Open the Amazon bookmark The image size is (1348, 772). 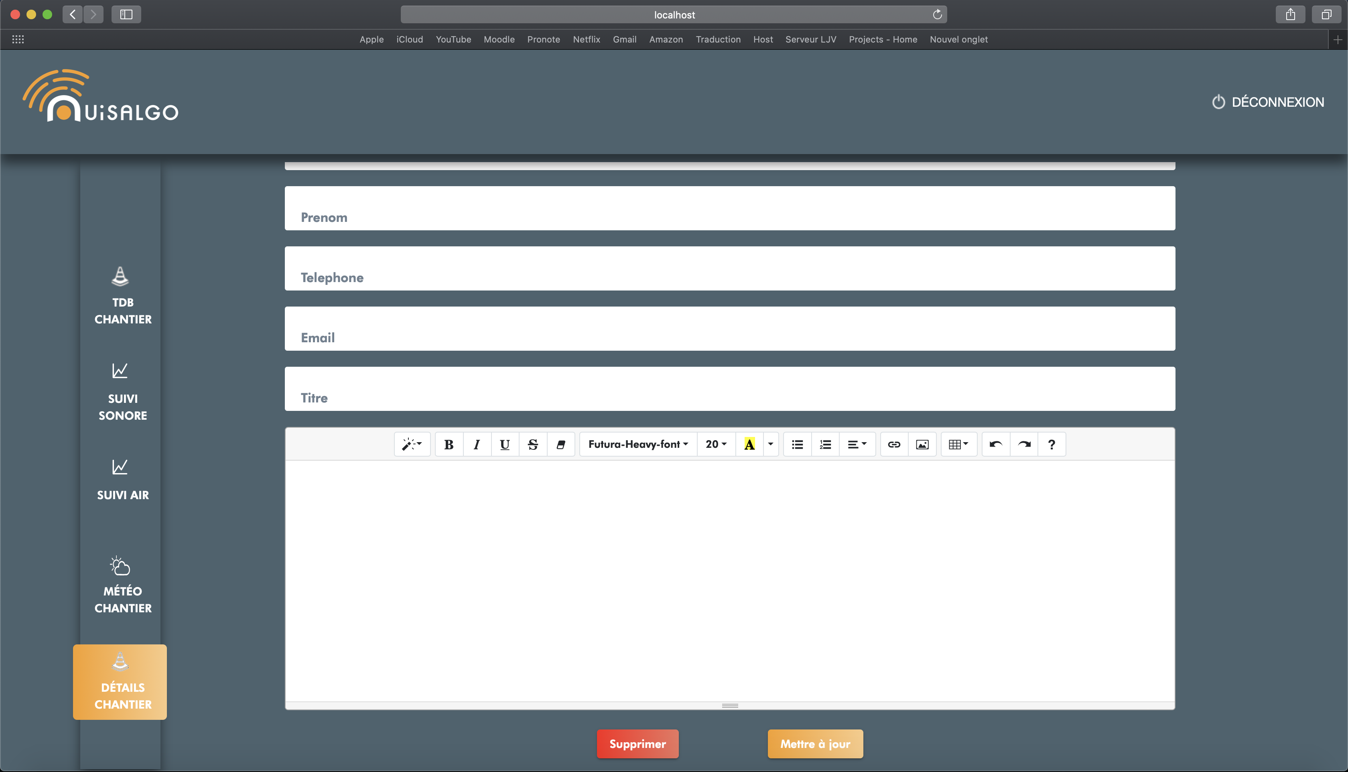tap(666, 39)
